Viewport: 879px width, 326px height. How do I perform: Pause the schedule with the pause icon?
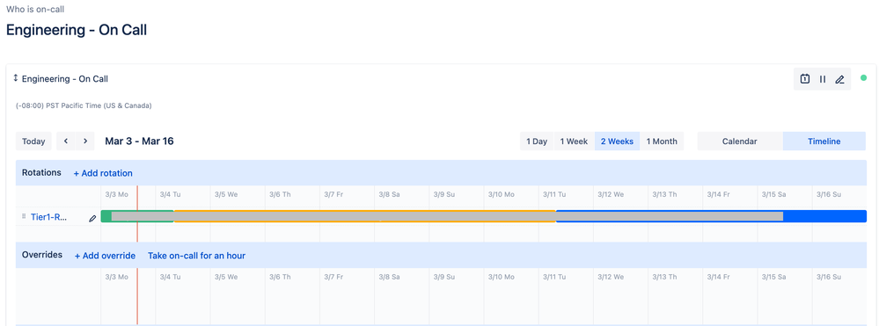[823, 79]
